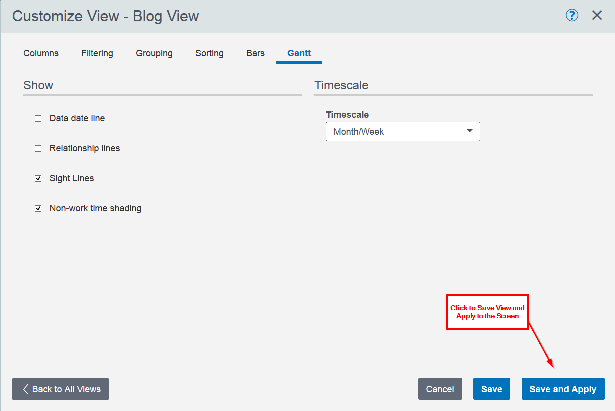Screen dimensions: 615x411
Task: Enable the Relationship lines checkbox
Action: pyautogui.click(x=38, y=149)
